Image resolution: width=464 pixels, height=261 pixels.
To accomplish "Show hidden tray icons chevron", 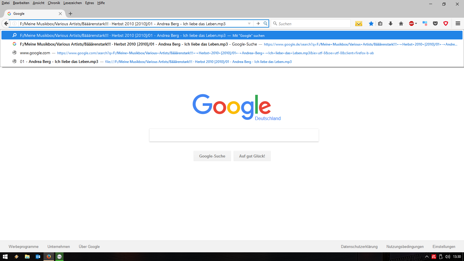I will point(427,257).
